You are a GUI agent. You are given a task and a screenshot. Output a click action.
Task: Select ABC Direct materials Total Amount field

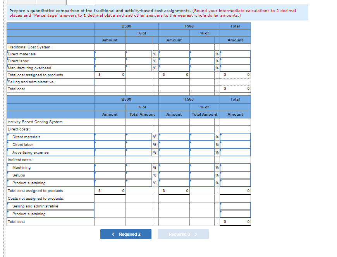(x=236, y=137)
